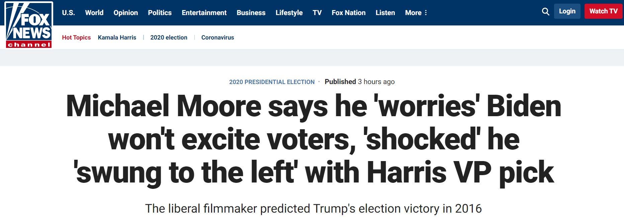Open the 2020 Presidential Election category link
The image size is (624, 222).
272,82
